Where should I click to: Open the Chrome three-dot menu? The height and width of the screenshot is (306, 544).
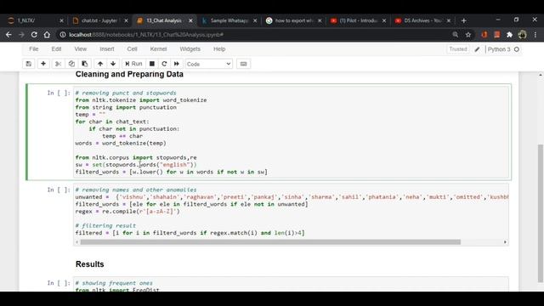coord(535,35)
